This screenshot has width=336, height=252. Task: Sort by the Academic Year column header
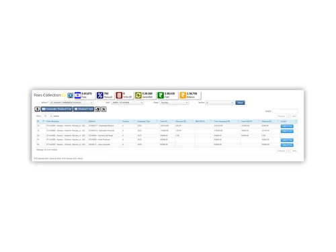(148, 121)
